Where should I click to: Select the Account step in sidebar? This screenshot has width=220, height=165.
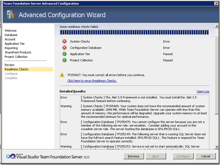(x=10, y=40)
